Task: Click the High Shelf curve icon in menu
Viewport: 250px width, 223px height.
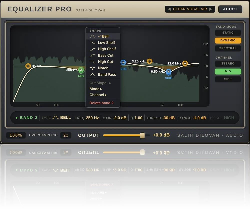Action: [x=93, y=49]
